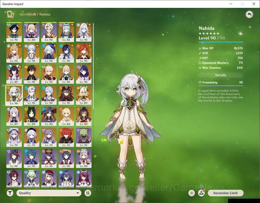Click the Max HP stat row
The image size is (260, 203).
(220, 48)
